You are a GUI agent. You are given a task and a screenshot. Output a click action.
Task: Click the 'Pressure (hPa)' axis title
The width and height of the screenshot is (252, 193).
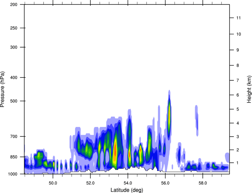(2, 89)
